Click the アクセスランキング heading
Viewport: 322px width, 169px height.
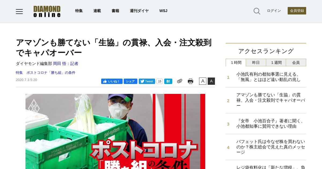266,51
